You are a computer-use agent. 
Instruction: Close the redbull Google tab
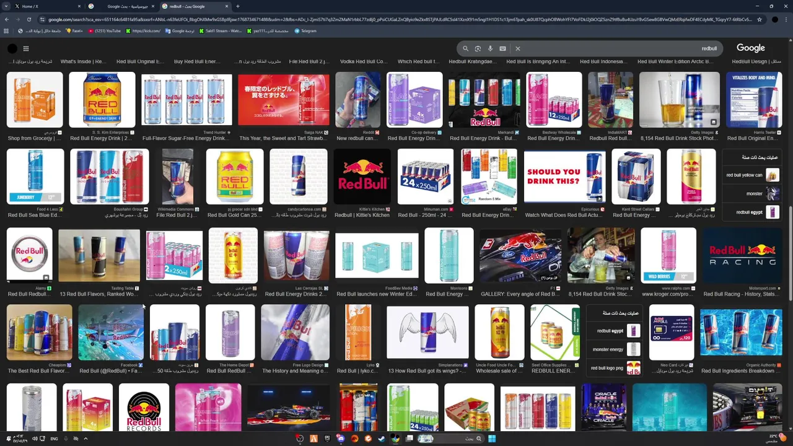point(227,6)
